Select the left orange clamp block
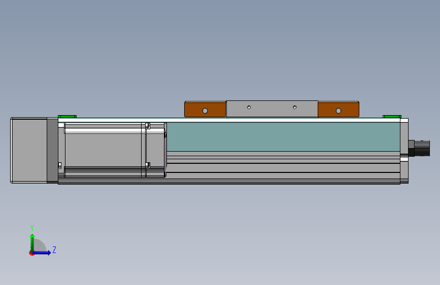Viewport: 440px width, 285px height. tap(205, 109)
